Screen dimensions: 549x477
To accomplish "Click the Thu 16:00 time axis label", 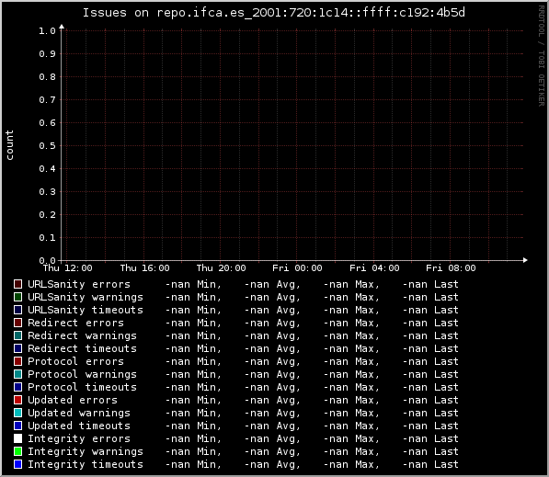I will (x=144, y=268).
